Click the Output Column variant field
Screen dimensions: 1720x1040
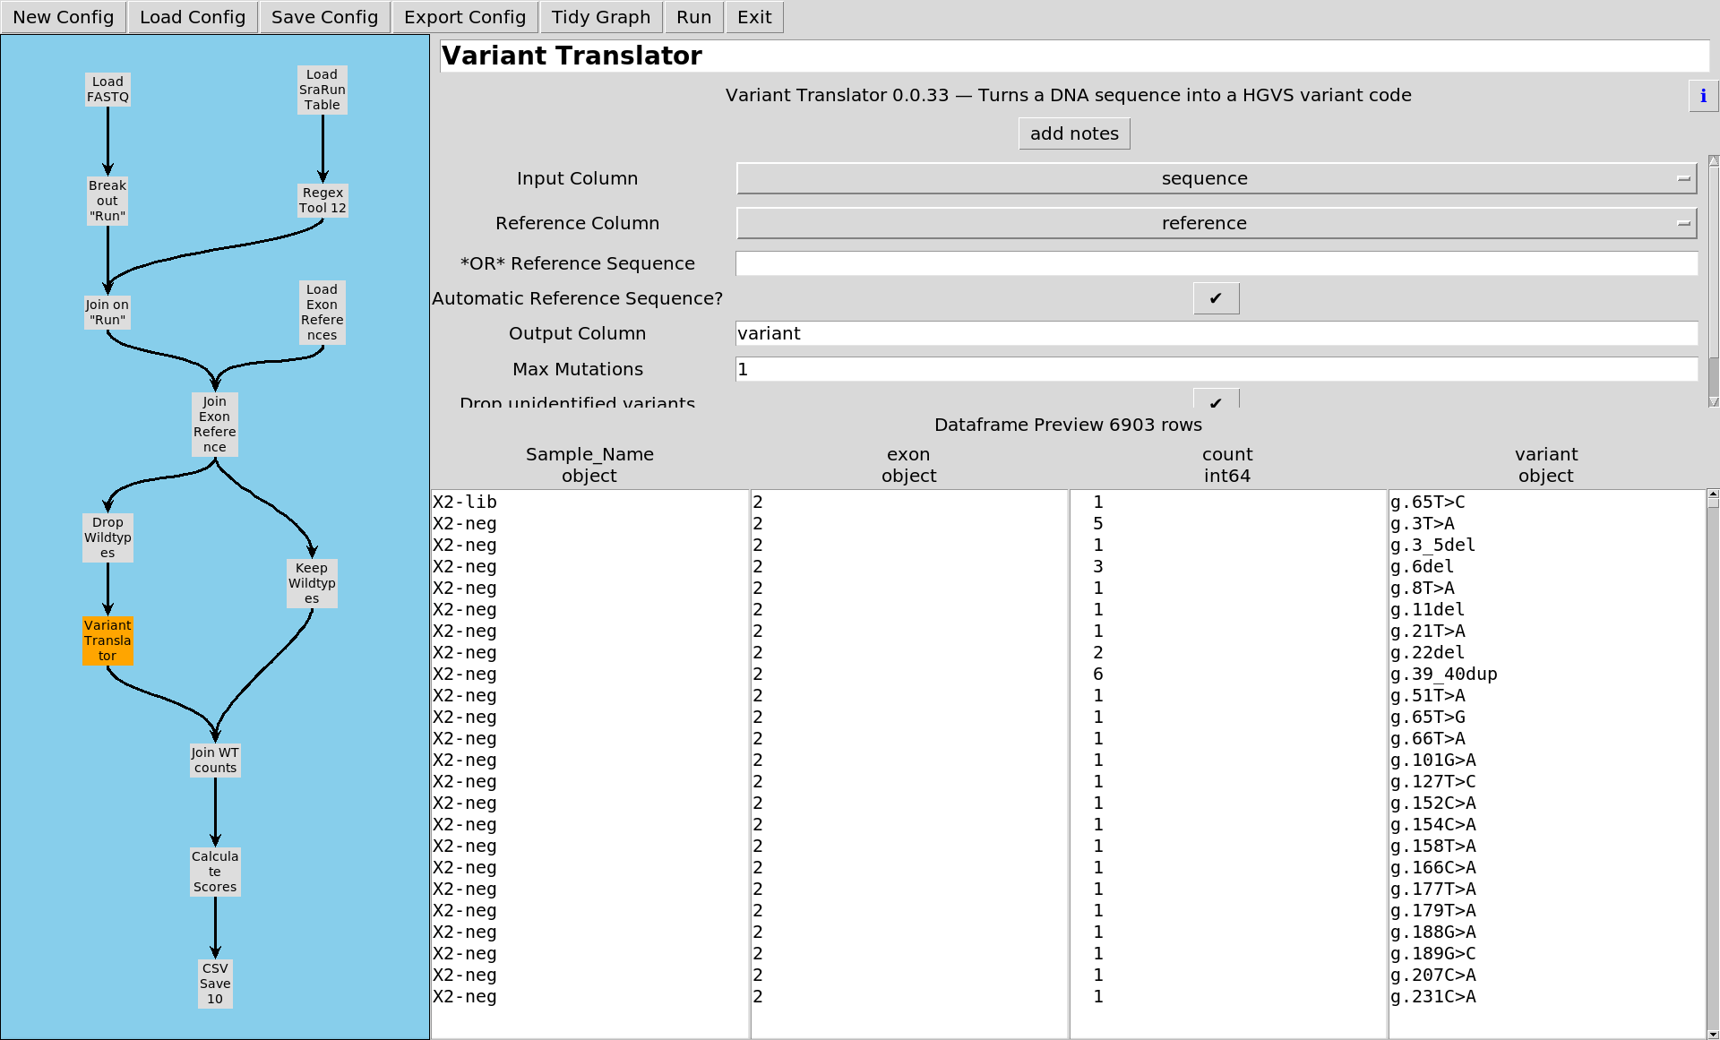point(1216,333)
